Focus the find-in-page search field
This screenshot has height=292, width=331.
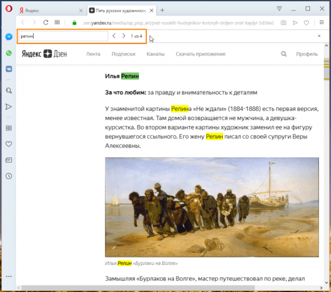point(63,36)
